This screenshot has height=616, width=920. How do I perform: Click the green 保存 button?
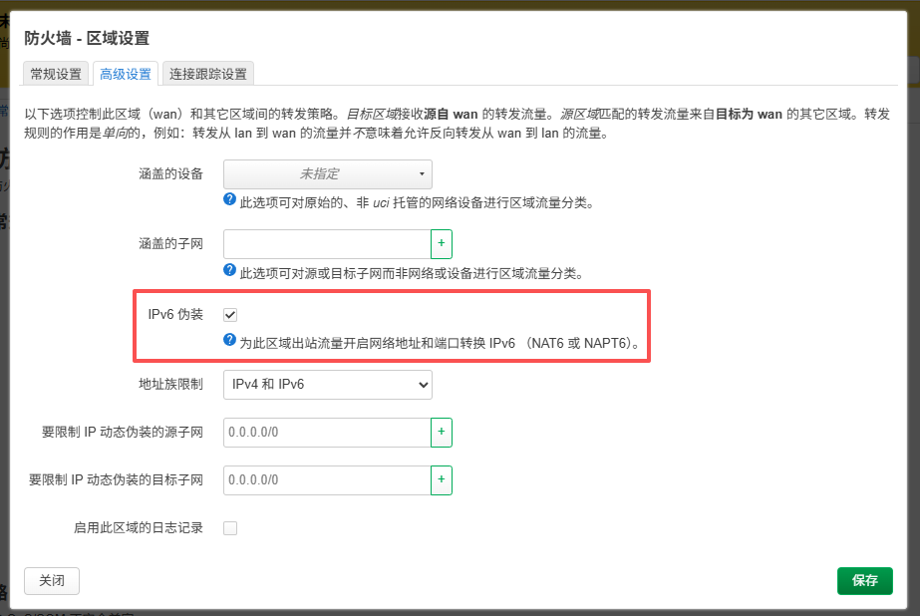(864, 580)
